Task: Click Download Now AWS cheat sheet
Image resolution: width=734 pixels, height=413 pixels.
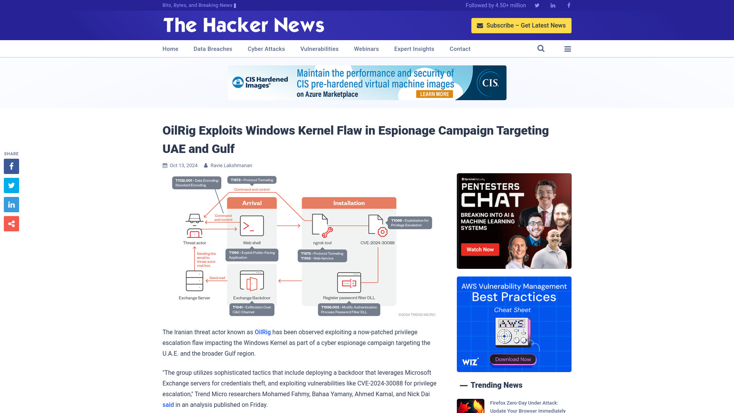Action: click(x=513, y=359)
